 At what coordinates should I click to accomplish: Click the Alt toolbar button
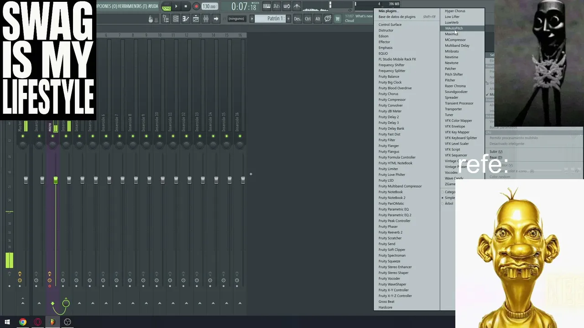click(x=318, y=19)
